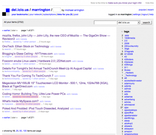Open the del.icio.us search scope dropdown
Screen dimensions: 156x135
(x=129, y=22)
